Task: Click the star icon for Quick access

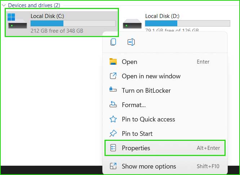Action: tap(113, 119)
